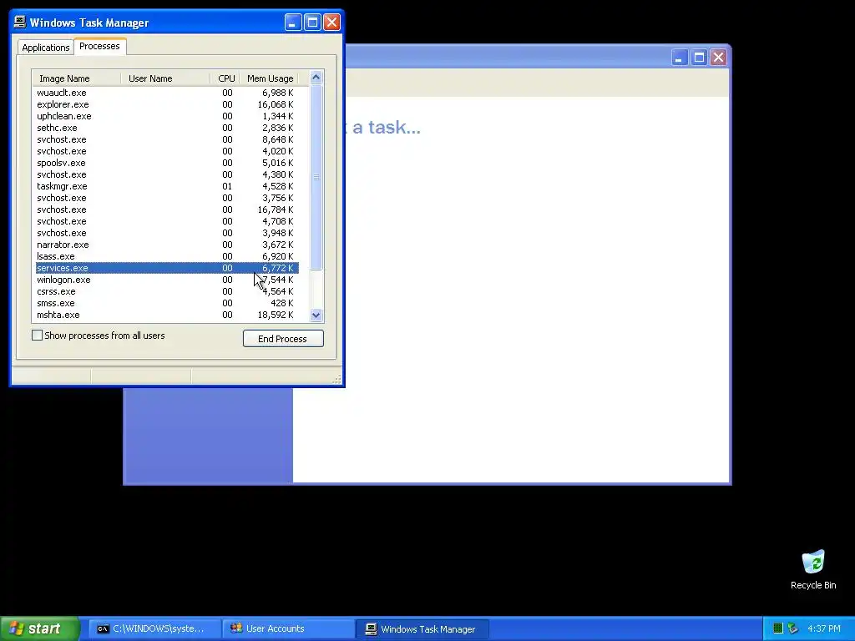Click the network tray icon beside the clock
855x641 pixels.
click(x=793, y=628)
